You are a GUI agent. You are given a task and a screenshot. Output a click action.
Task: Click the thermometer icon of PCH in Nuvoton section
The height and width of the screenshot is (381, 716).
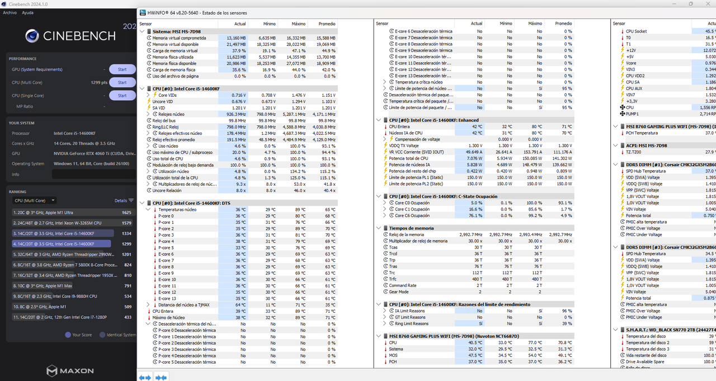(x=385, y=361)
